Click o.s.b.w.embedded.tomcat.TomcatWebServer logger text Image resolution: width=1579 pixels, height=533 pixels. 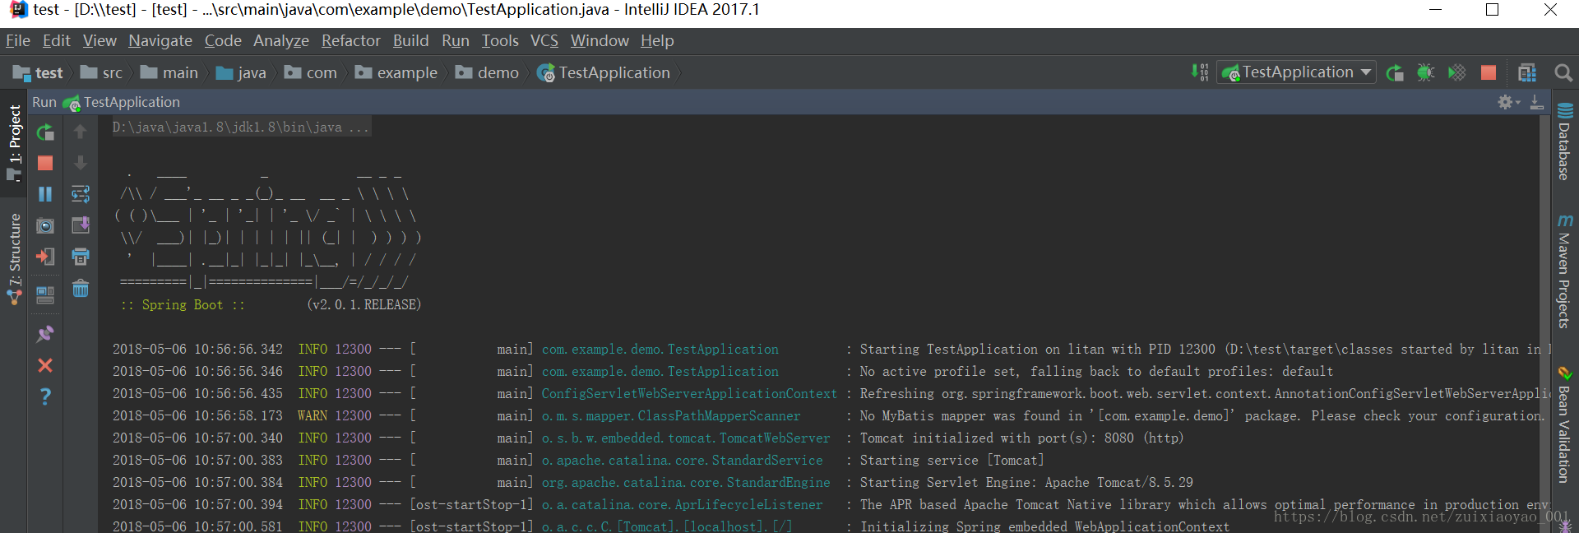(686, 438)
